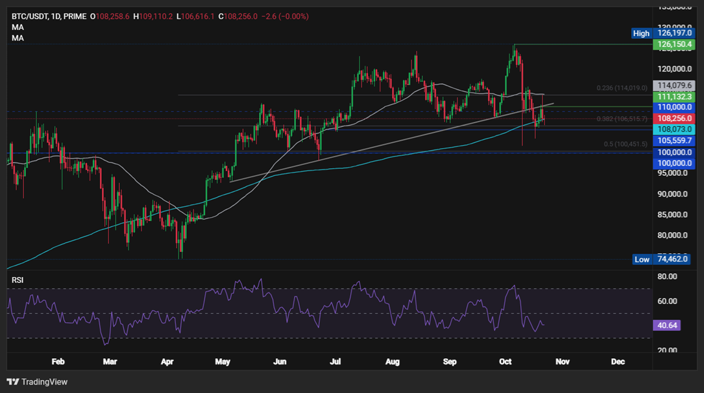Viewport: 704px width, 393px height.
Task: Select the Oct label on time axis
Action: click(x=505, y=361)
